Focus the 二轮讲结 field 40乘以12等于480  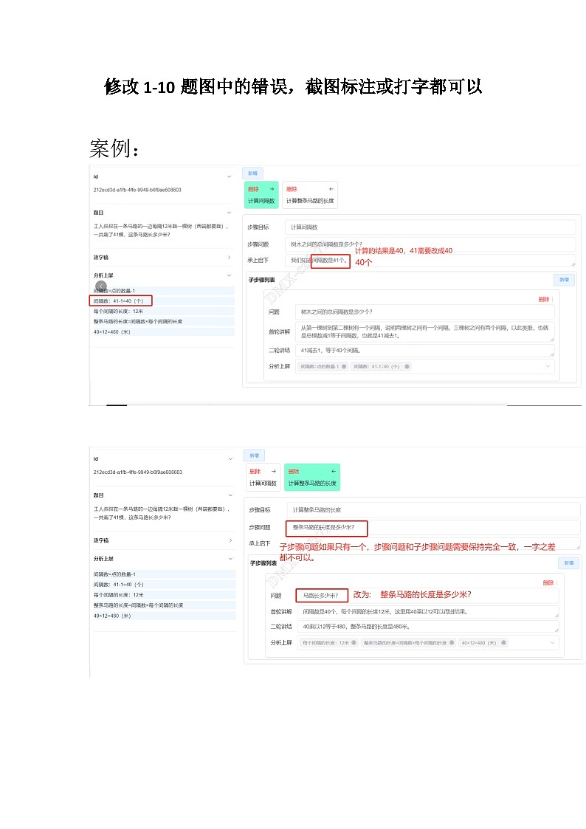[x=427, y=627]
